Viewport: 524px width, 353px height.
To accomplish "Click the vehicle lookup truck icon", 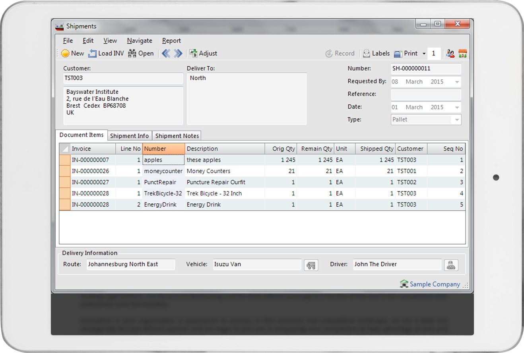I will [x=311, y=265].
